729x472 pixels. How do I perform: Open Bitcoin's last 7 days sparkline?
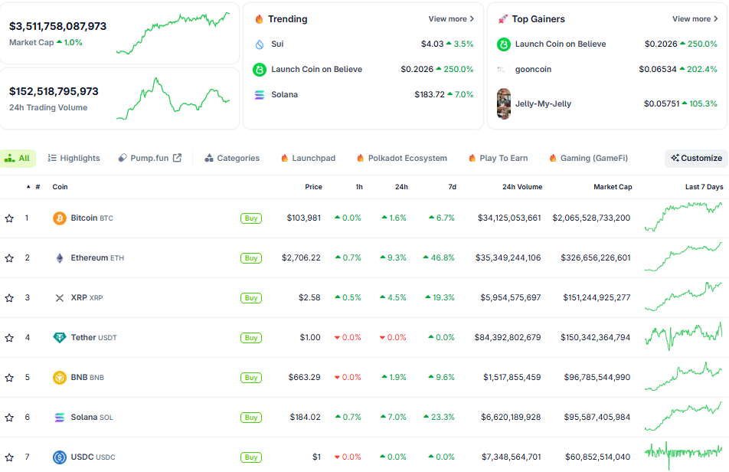click(x=683, y=217)
